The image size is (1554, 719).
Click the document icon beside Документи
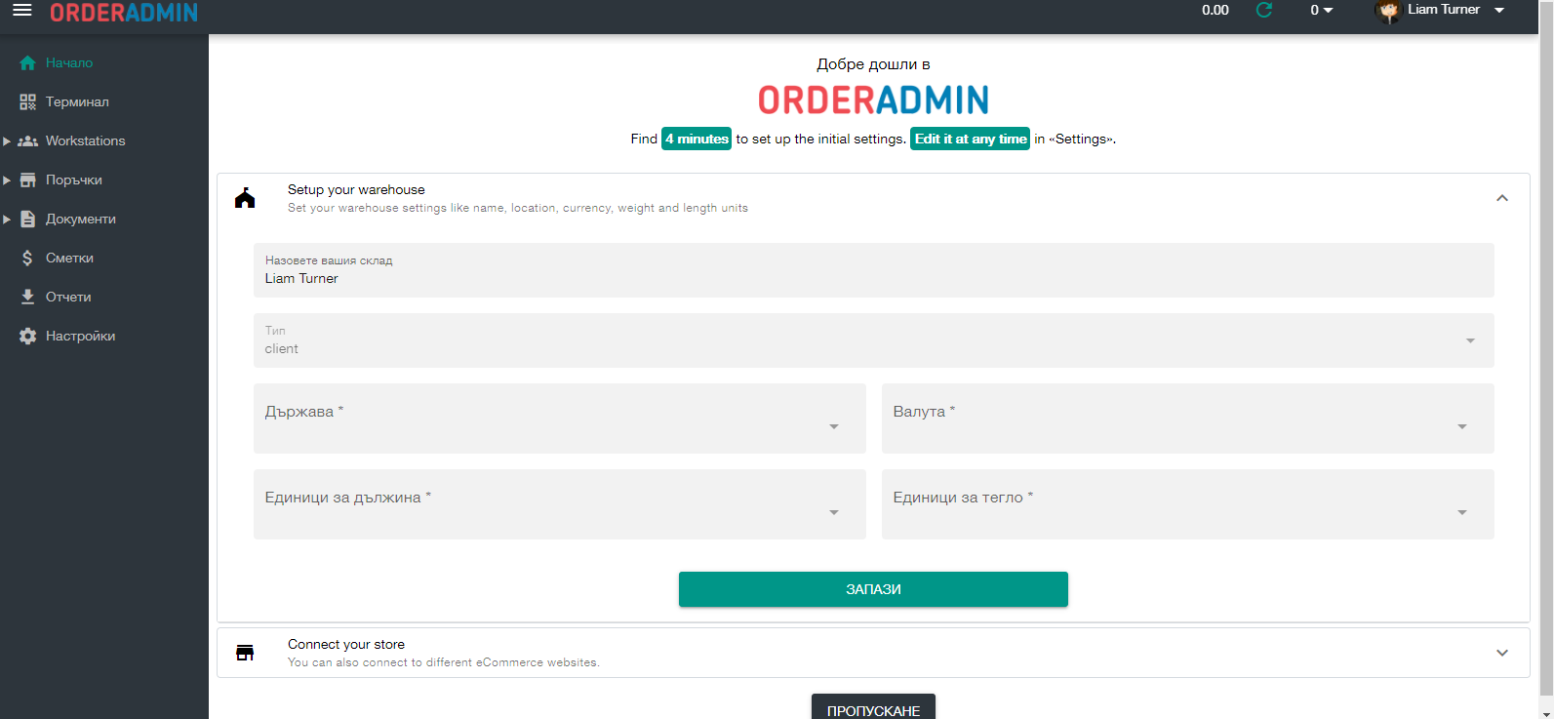click(27, 219)
